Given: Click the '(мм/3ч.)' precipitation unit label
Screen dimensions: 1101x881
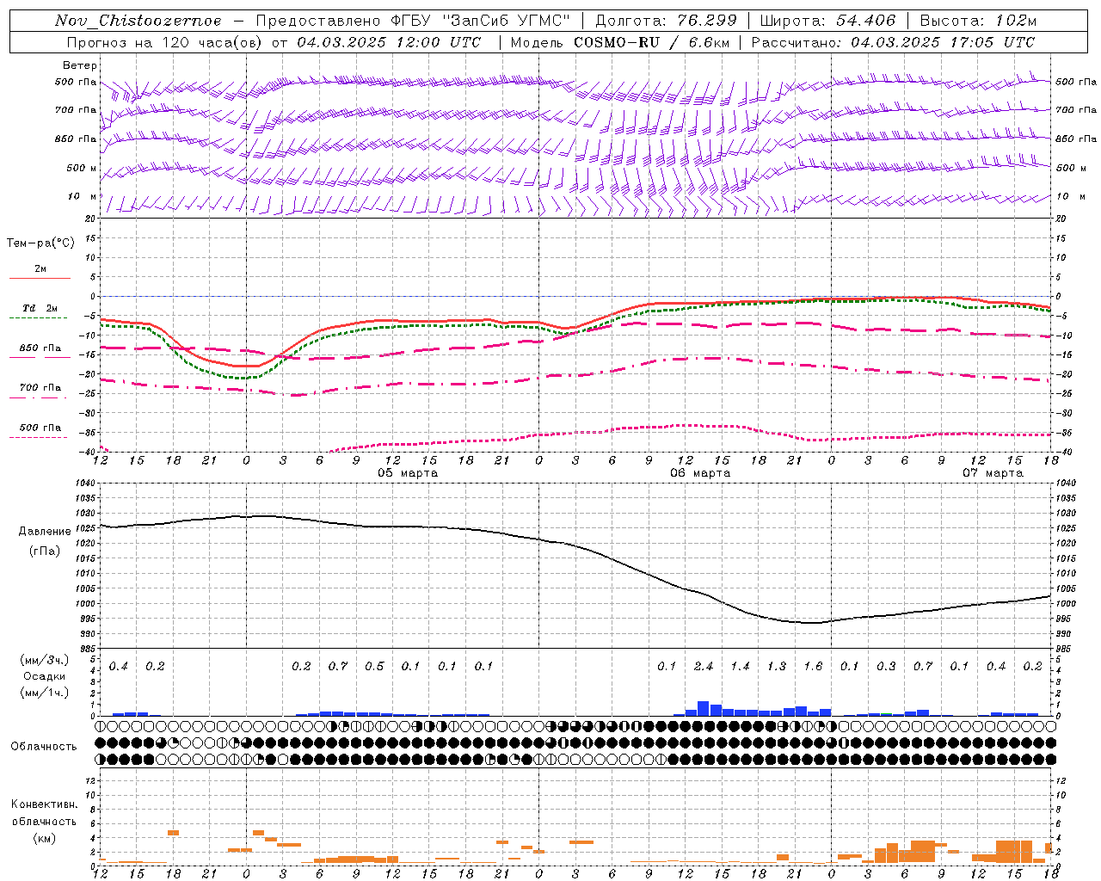Looking at the screenshot, I should [x=43, y=660].
